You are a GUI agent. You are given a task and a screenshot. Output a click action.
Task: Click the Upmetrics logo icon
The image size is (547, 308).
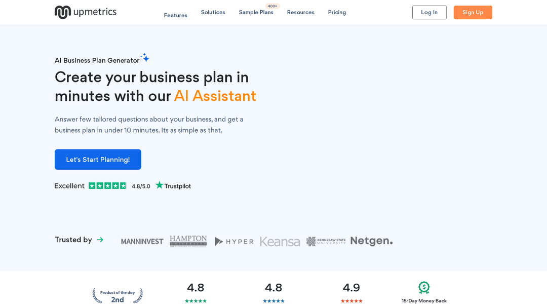tap(62, 12)
